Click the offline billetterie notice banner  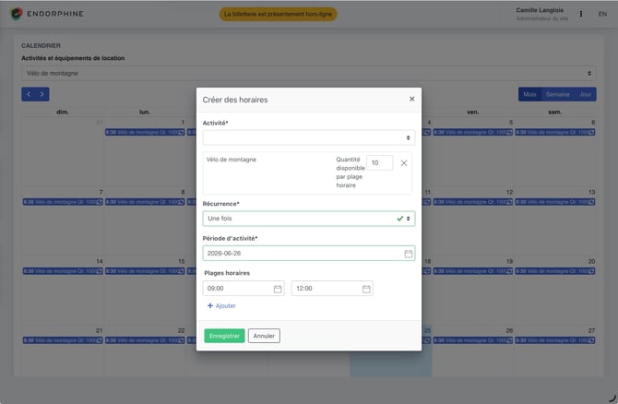(278, 14)
